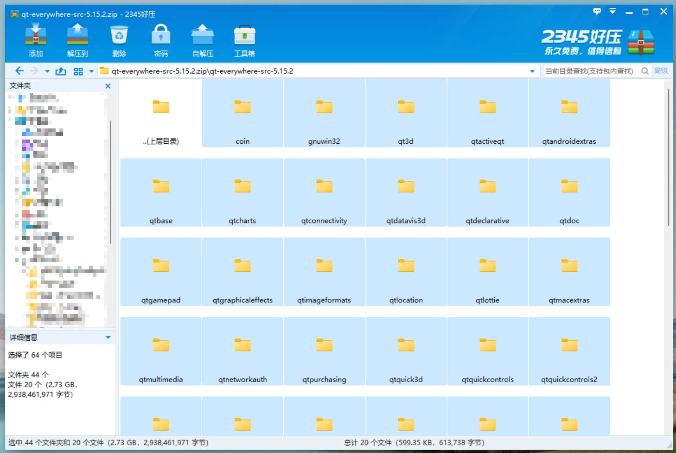This screenshot has height=453, width=676.
Task: Click the 选择了 64 个项目 text
Action: click(35, 355)
